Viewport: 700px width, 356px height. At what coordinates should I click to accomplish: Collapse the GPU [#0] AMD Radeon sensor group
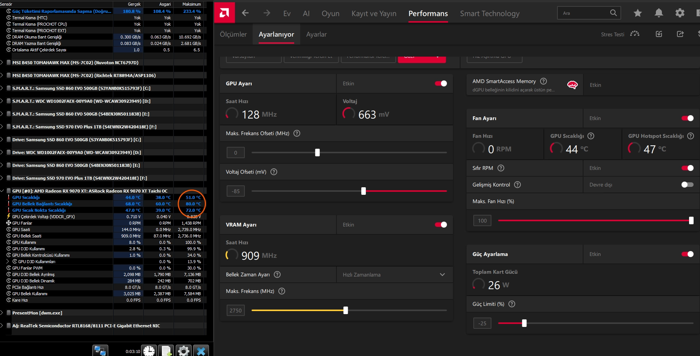click(x=2, y=191)
